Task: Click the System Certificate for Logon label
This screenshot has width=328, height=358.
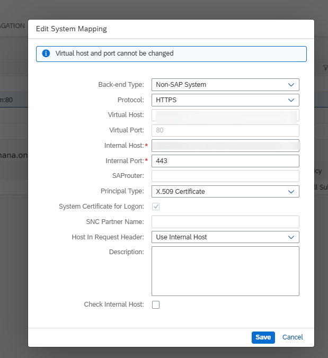Action: tap(101, 207)
